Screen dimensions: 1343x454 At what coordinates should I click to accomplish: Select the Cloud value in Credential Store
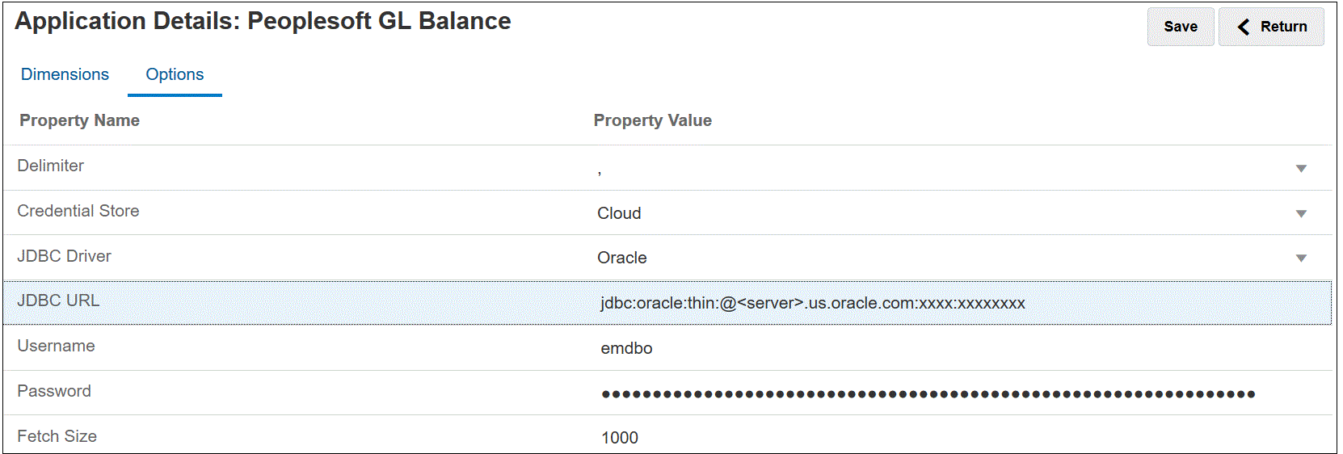619,213
